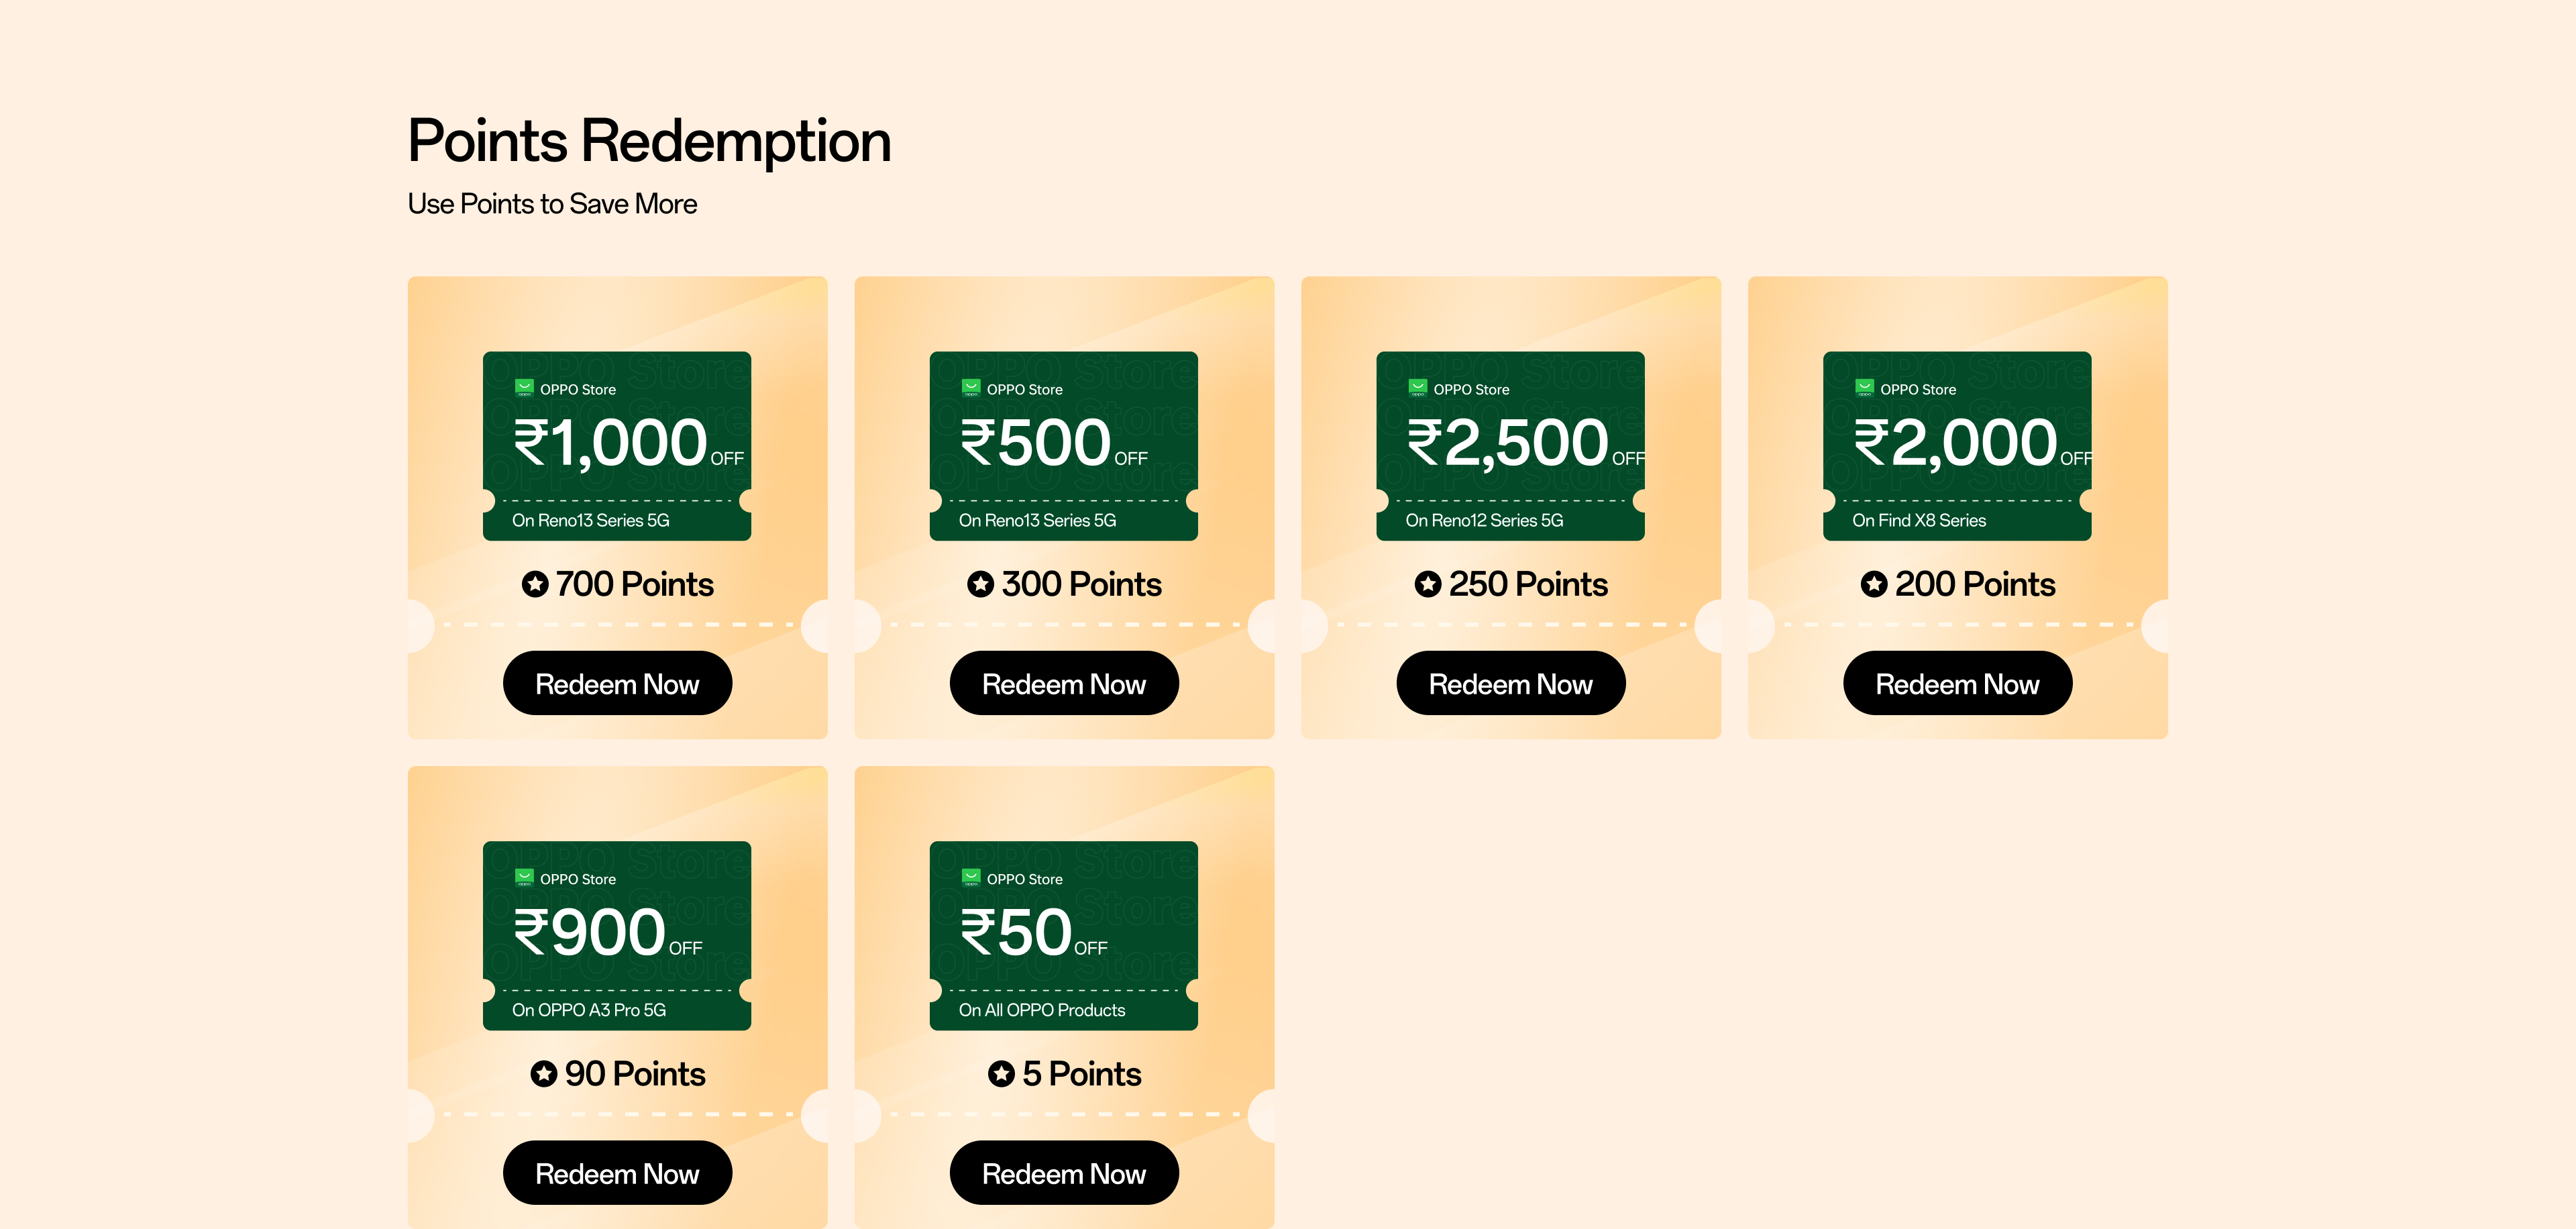This screenshot has width=2576, height=1229.
Task: Open the ₹900 OFF A3 Pro voucher
Action: point(616,935)
